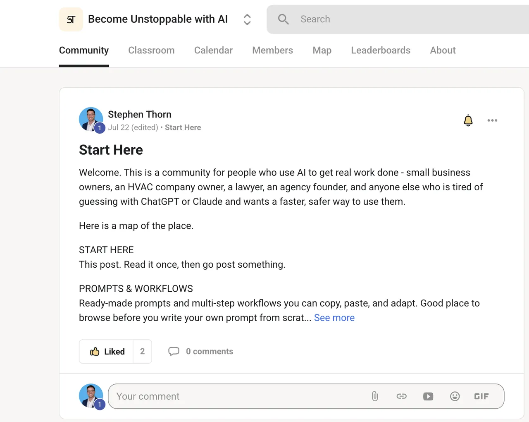This screenshot has height=422, width=529.
Task: Open Stephen Thorn's profile name link
Action: [x=140, y=114]
